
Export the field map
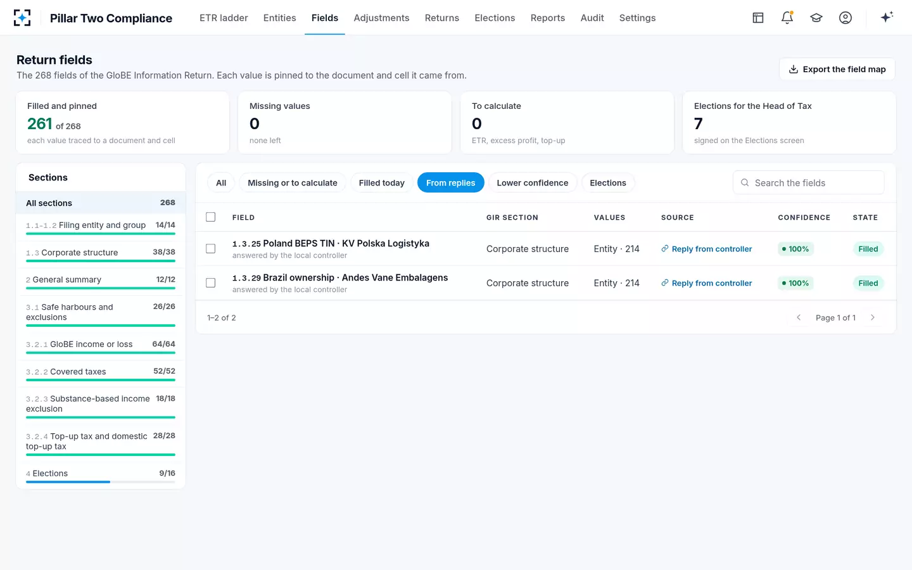[837, 69]
